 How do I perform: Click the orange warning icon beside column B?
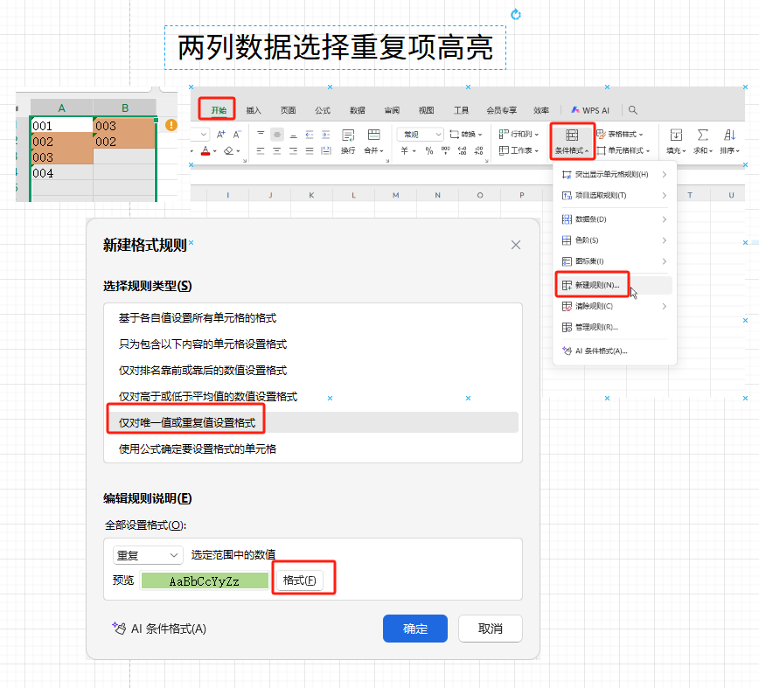pos(171,125)
